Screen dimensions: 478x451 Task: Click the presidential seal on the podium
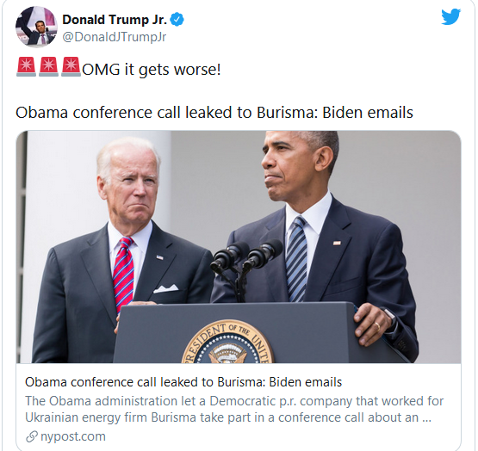(227, 342)
